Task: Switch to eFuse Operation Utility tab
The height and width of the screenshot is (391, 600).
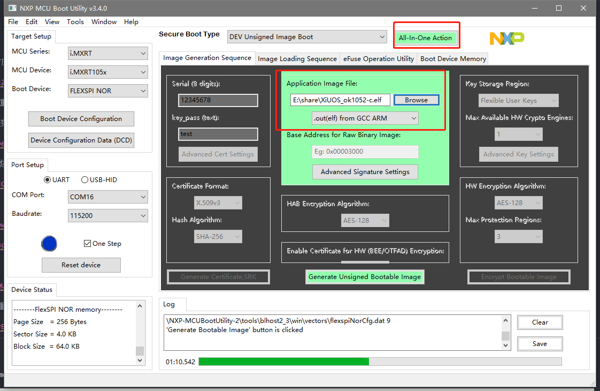Action: point(379,59)
